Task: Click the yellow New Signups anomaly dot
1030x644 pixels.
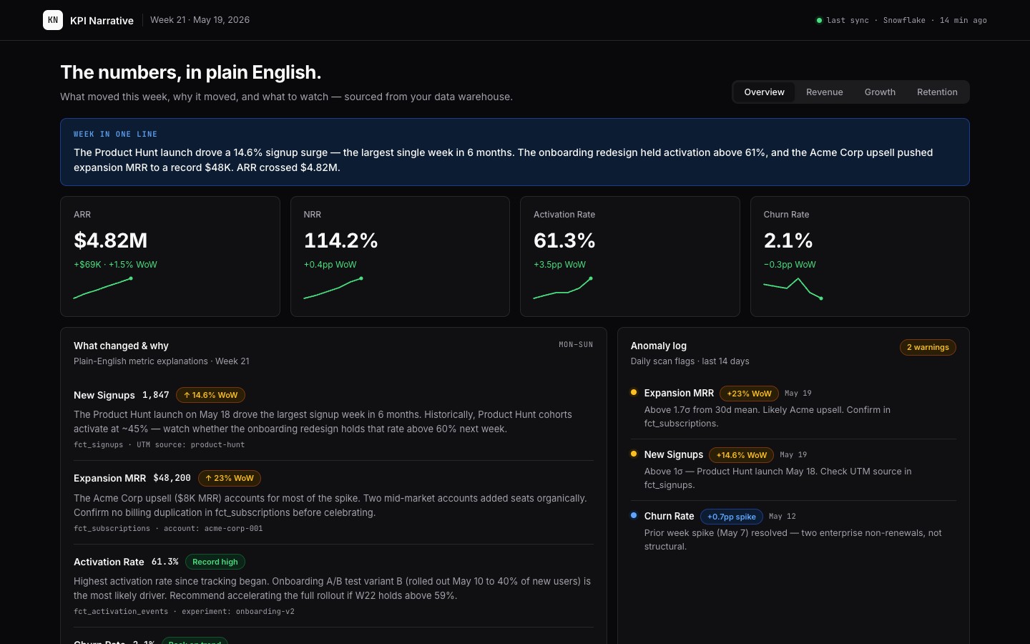Action: coord(634,454)
